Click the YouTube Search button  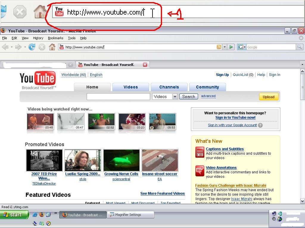[189, 96]
